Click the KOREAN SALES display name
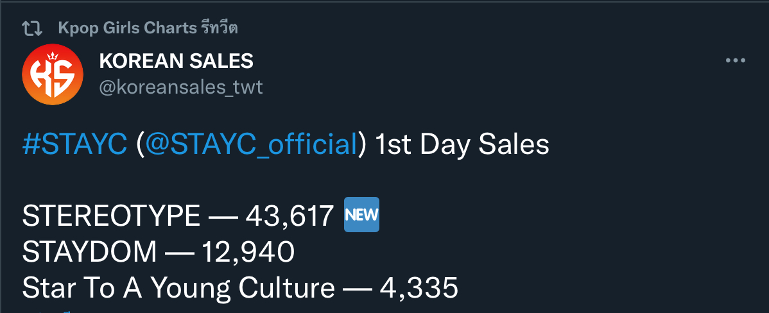Viewport: 769px width, 313px height. [176, 61]
